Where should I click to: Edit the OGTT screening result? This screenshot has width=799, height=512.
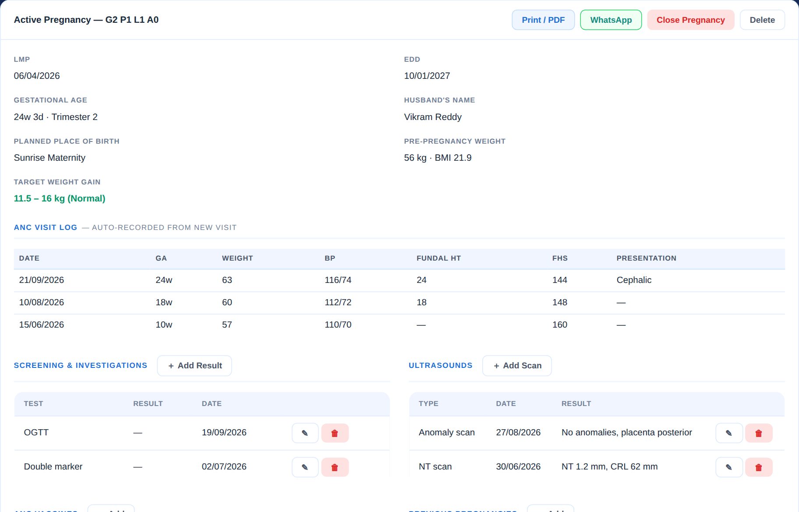pyautogui.click(x=305, y=433)
